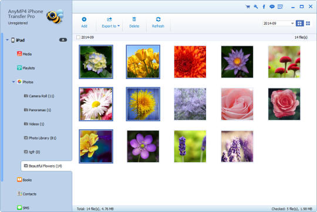Select the purple water lily photo
The width and height of the screenshot is (317, 212).
(237, 61)
